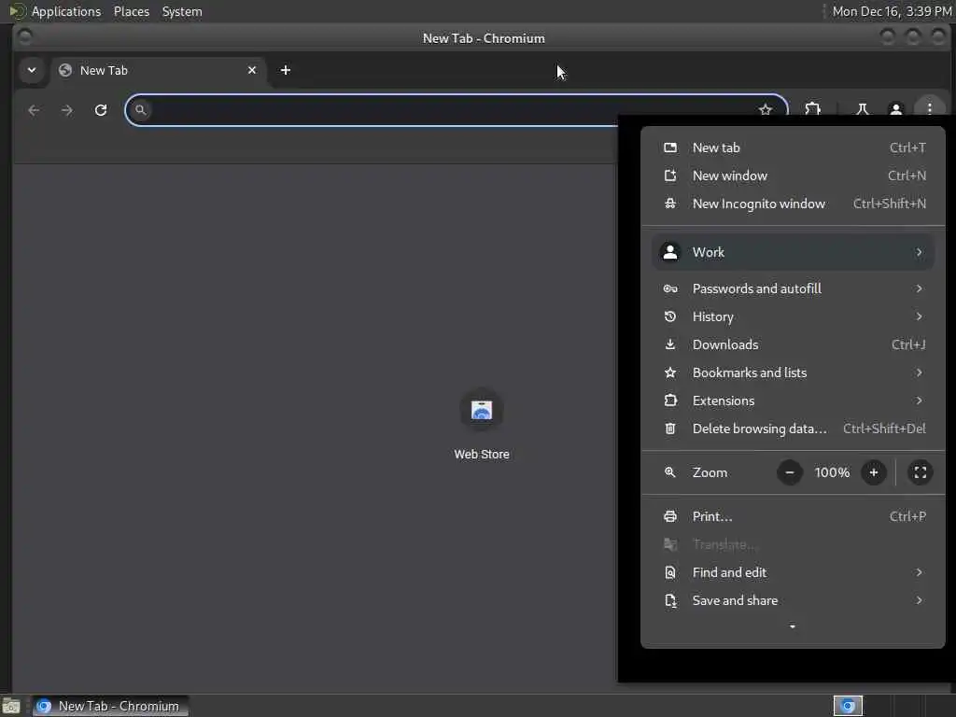Click the clock showing Mon Dec 16

[x=892, y=11]
